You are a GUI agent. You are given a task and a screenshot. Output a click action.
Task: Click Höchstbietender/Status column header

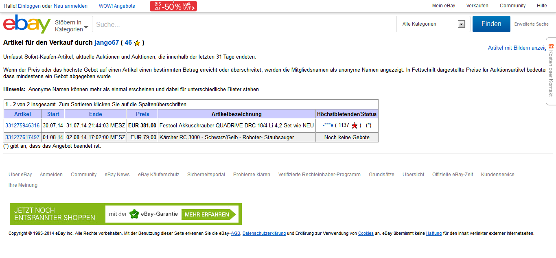coord(347,114)
